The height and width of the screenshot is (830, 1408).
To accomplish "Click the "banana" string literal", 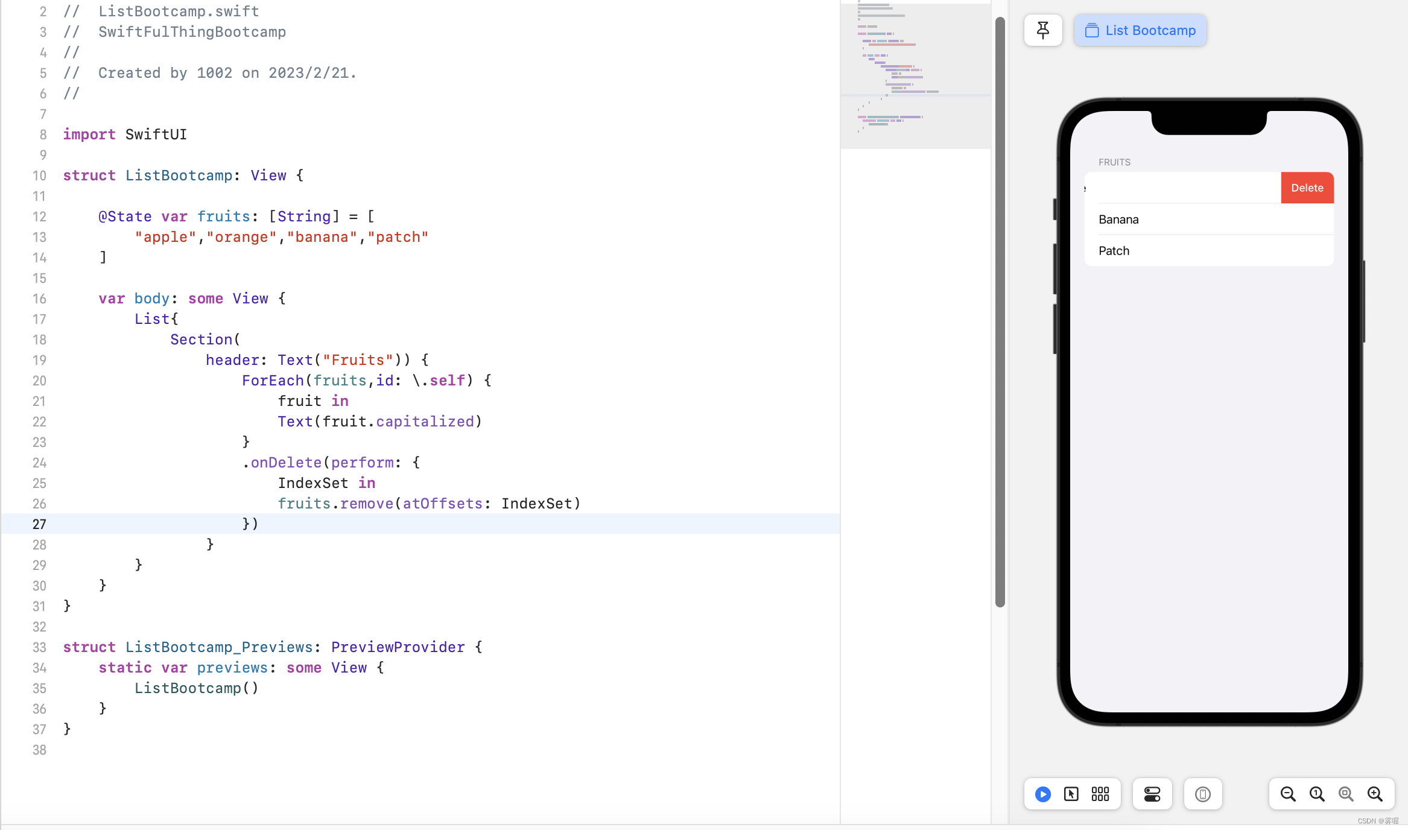I will [322, 237].
